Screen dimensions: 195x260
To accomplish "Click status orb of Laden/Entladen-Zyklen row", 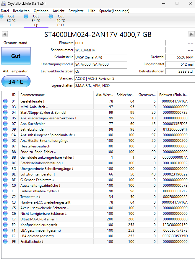I will [x=6, y=191].
